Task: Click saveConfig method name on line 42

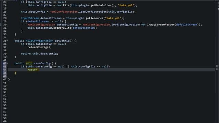Action: coord(42,63)
